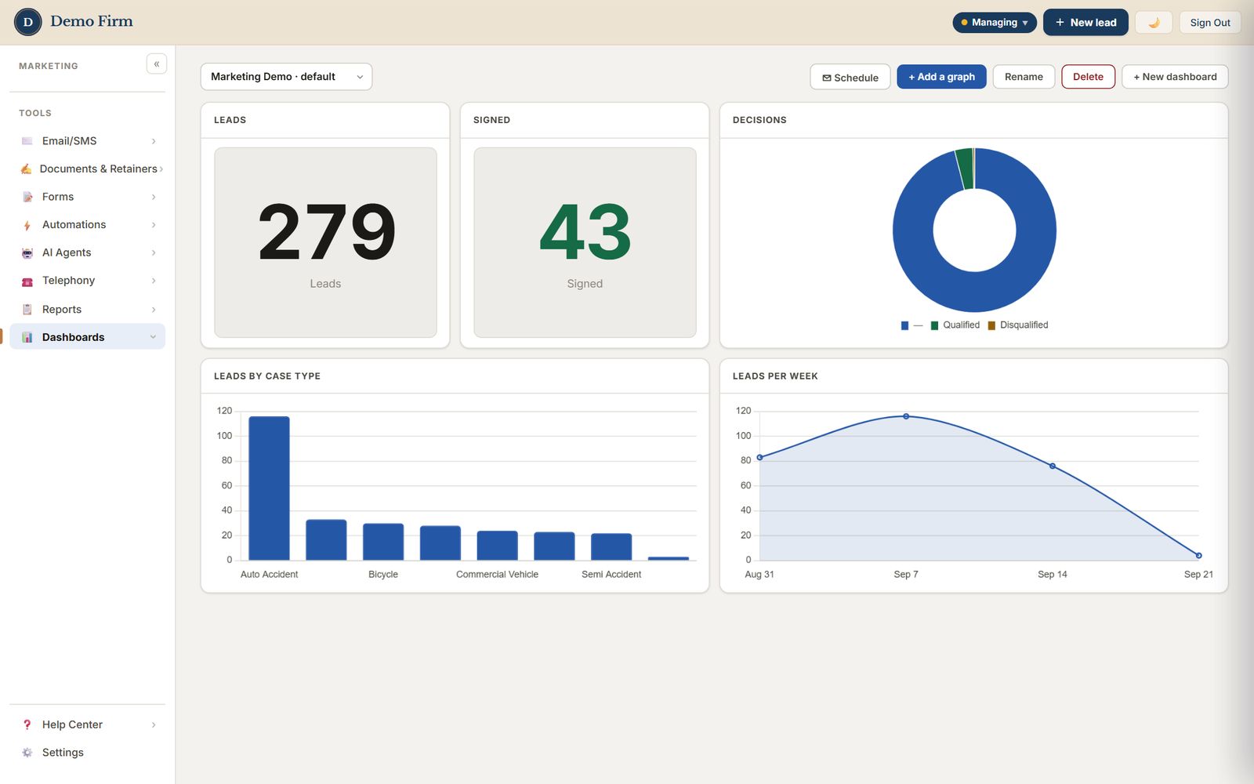Click the Reports clipboard icon

27,309
